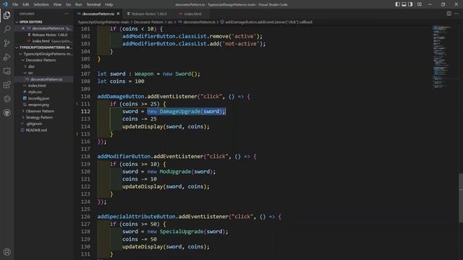Viewport: 463px width, 260px height.
Task: Open the Run menu
Action: [79, 4]
